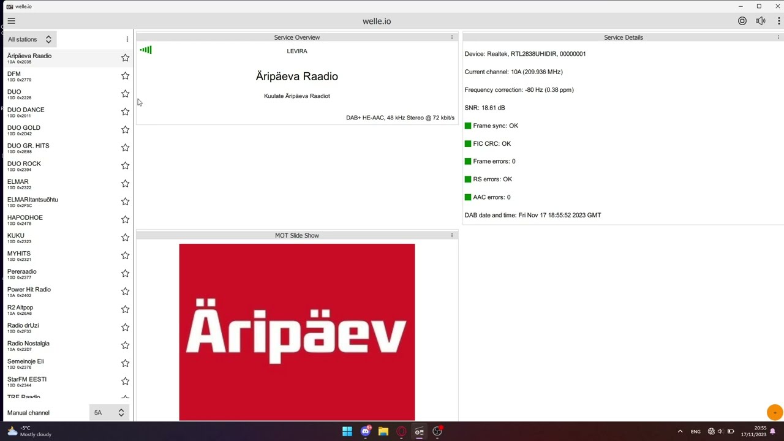Mark DUO ROCK as favorite
784x441 pixels.
click(125, 165)
